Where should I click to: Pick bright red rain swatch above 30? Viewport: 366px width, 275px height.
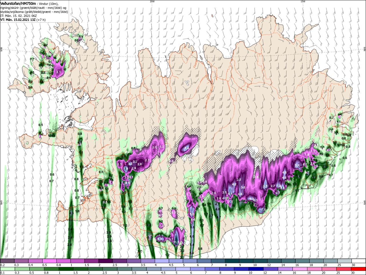[359, 269]
